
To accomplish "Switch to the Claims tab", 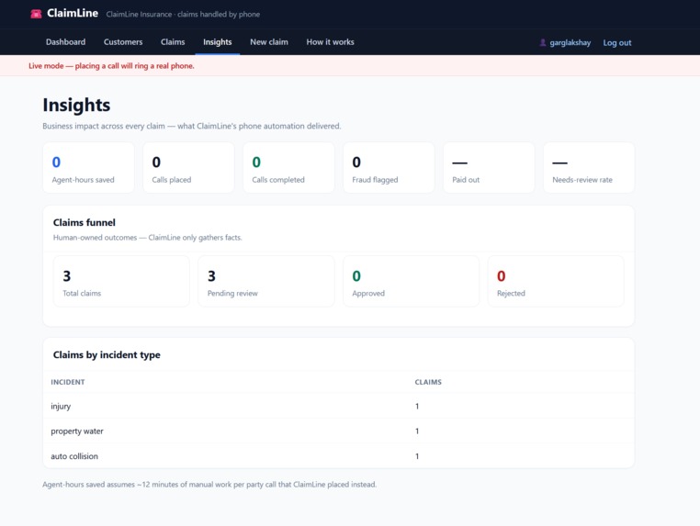I will point(173,42).
